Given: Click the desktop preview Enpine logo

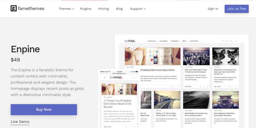Looking at the screenshot, I should coord(130,41).
